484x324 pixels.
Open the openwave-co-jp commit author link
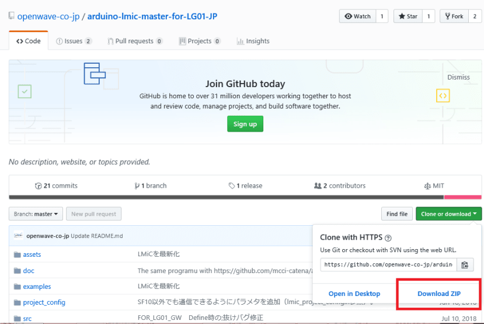click(47, 236)
